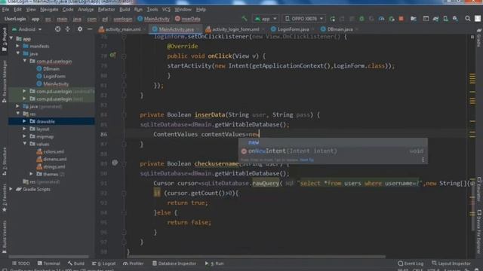Select dimens.xml in values folder
This screenshot has height=271, width=483.
pos(51,159)
